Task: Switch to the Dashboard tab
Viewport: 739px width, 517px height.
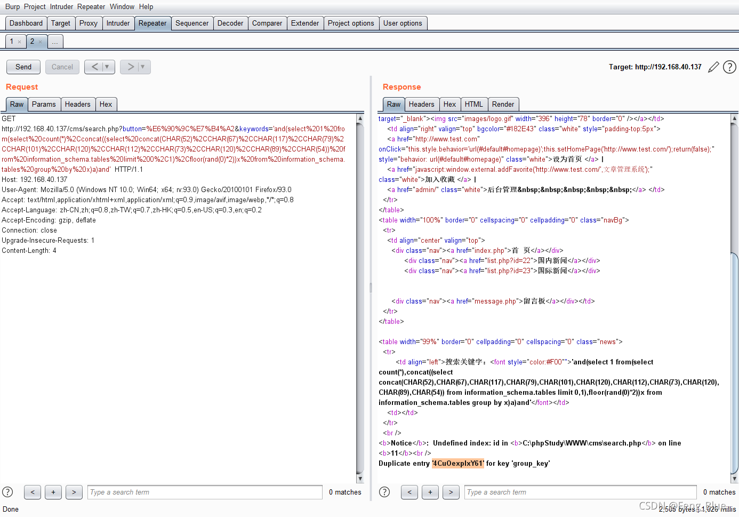Action: coord(26,23)
